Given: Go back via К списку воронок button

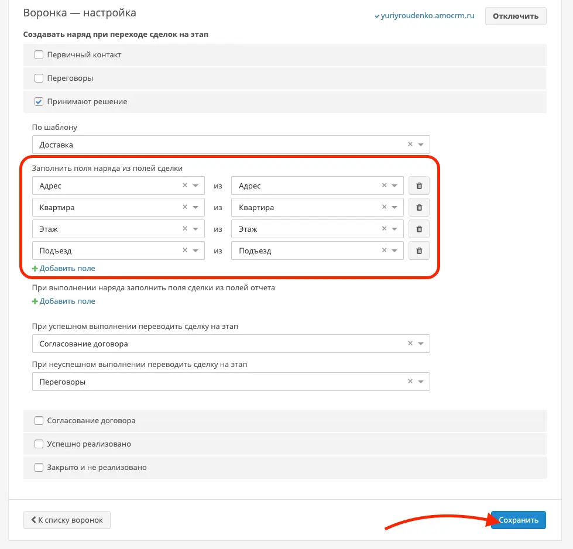Looking at the screenshot, I should (67, 520).
